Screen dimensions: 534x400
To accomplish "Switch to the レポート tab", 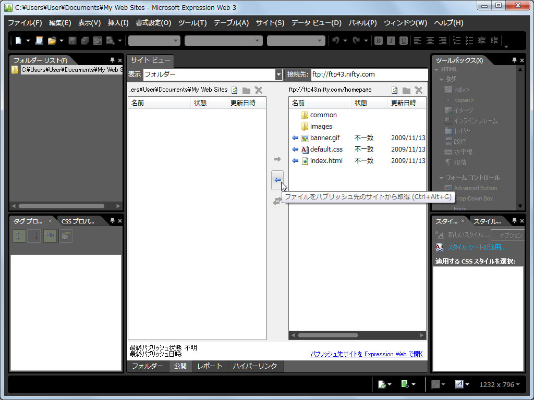I will 210,366.
